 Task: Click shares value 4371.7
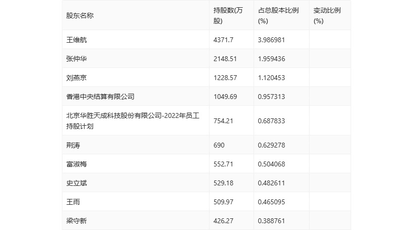click(x=224, y=40)
